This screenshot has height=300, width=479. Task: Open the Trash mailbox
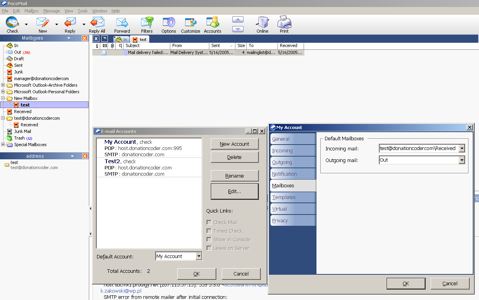tap(19, 138)
